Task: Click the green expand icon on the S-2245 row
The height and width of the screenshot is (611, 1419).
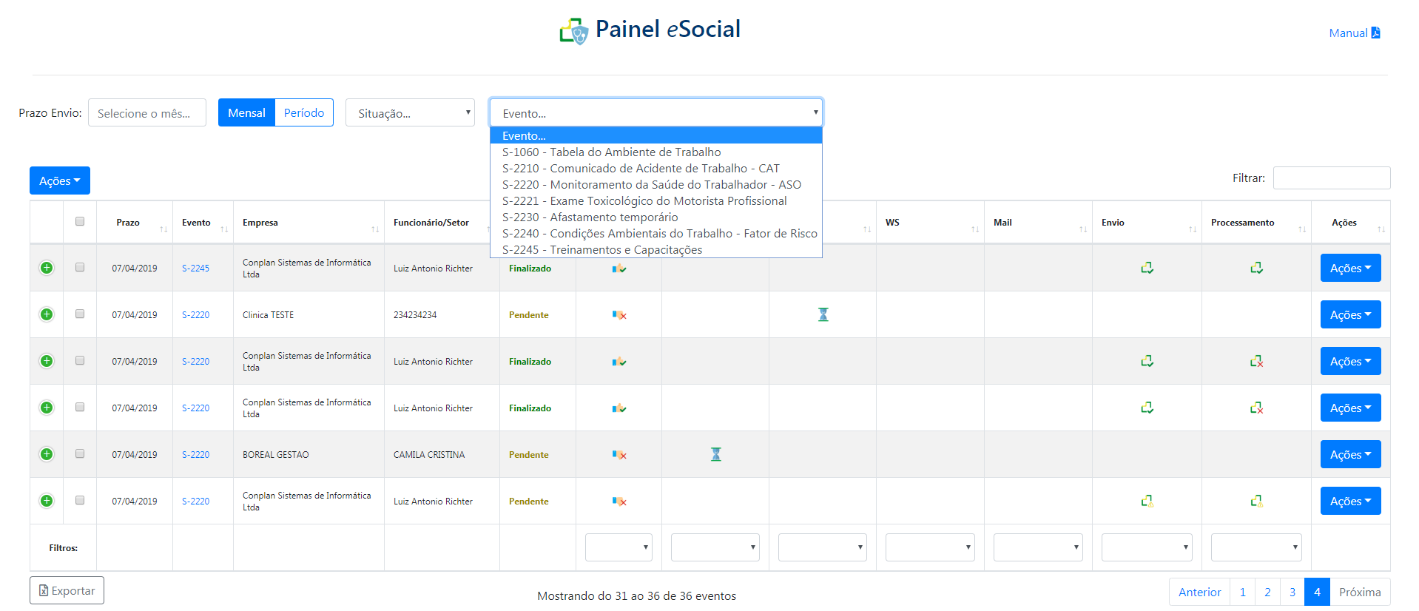Action: point(47,268)
